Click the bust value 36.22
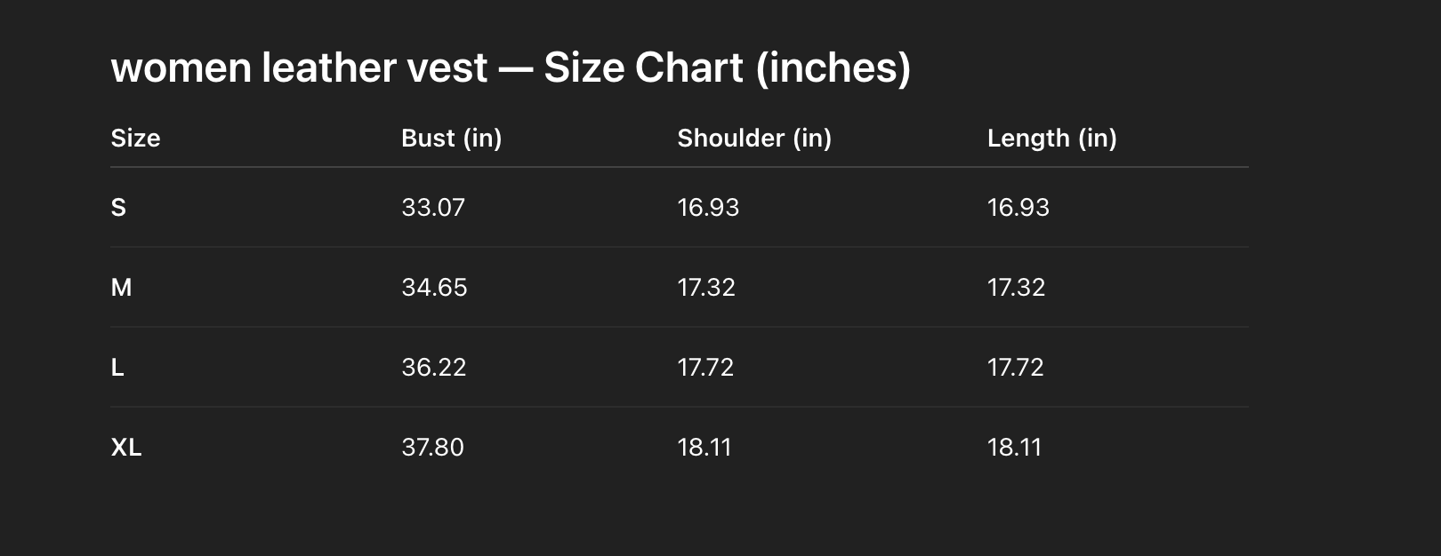 click(x=433, y=368)
